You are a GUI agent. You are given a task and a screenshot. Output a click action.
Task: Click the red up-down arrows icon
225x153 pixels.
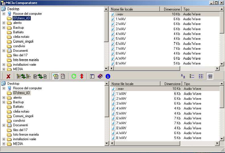(82, 76)
